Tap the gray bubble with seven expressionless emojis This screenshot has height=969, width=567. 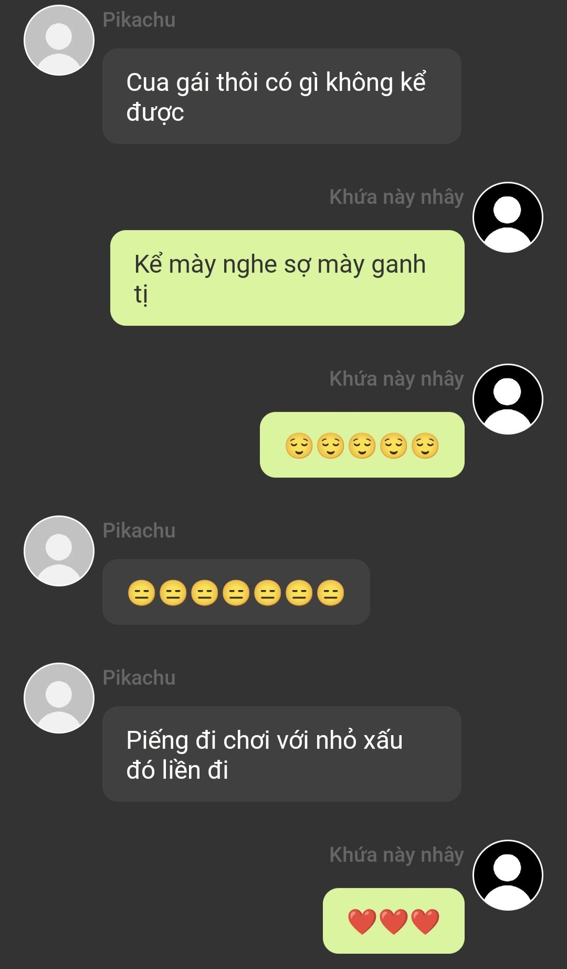(x=236, y=592)
